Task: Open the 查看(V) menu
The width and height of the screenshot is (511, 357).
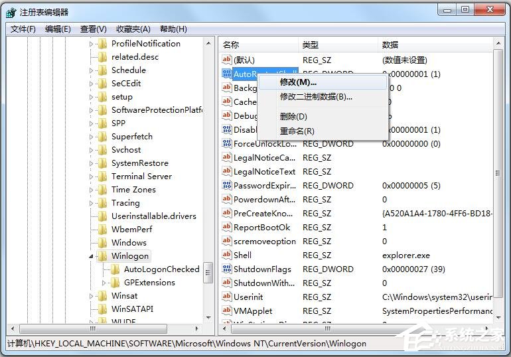Action: [x=93, y=29]
